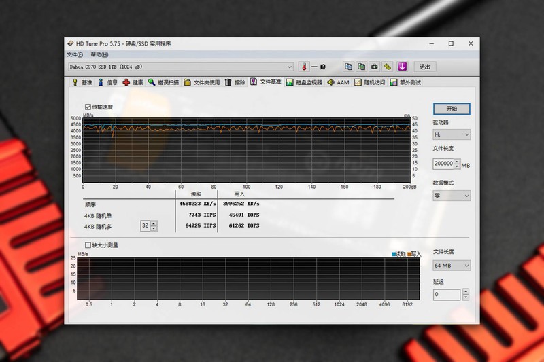Click the 4KB queue depth 32 field
The image size is (544, 362).
[146, 226]
